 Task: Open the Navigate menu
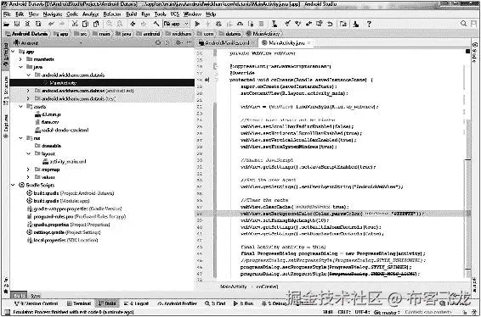pyautogui.click(x=53, y=14)
